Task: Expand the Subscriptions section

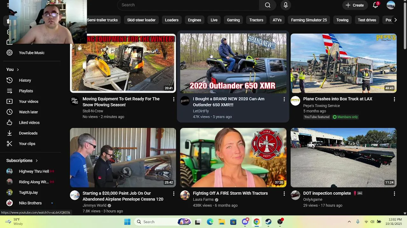Action: pyautogui.click(x=22, y=161)
